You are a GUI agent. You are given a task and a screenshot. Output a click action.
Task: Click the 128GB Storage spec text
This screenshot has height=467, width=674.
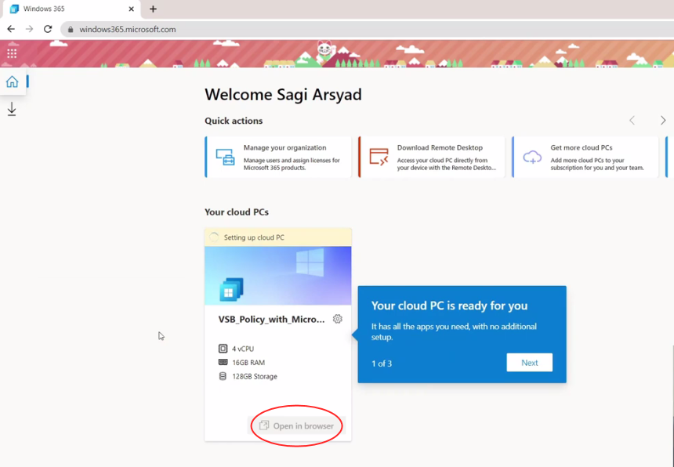click(x=255, y=376)
